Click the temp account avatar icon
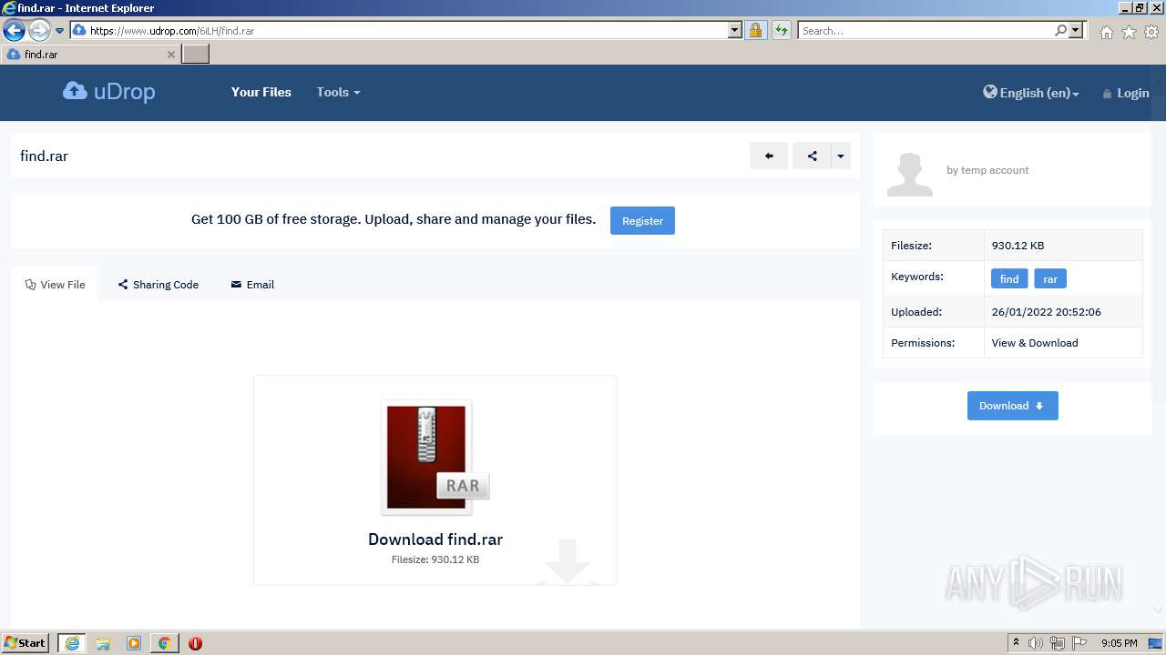This screenshot has height=655, width=1166. click(910, 175)
